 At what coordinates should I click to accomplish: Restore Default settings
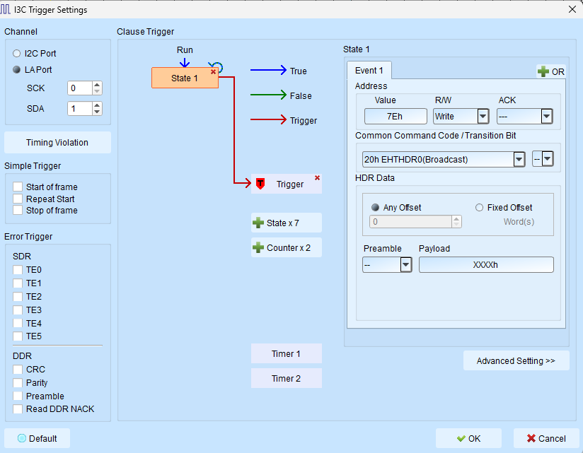click(37, 439)
